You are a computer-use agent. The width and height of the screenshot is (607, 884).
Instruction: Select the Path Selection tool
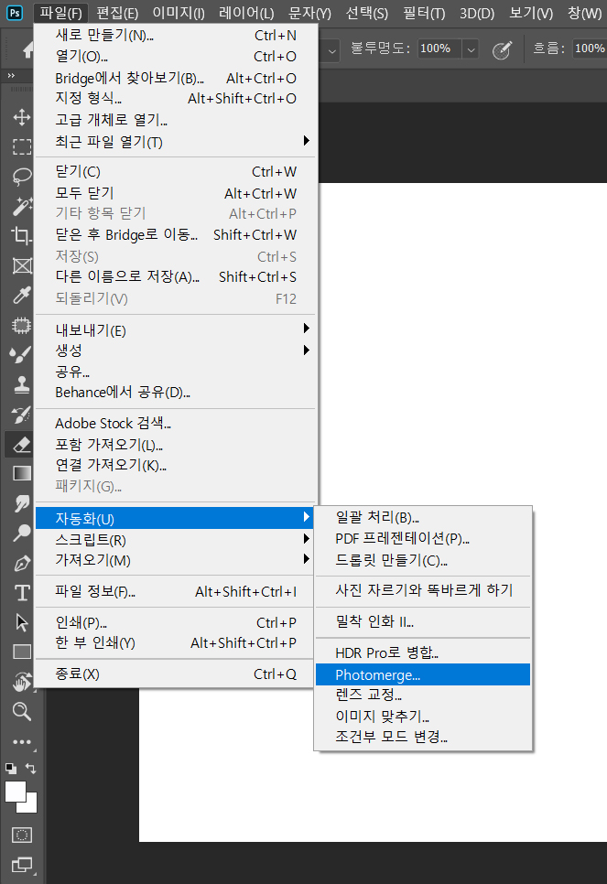point(21,622)
